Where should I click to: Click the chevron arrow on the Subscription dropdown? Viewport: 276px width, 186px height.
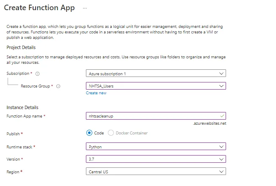pyautogui.click(x=221, y=74)
